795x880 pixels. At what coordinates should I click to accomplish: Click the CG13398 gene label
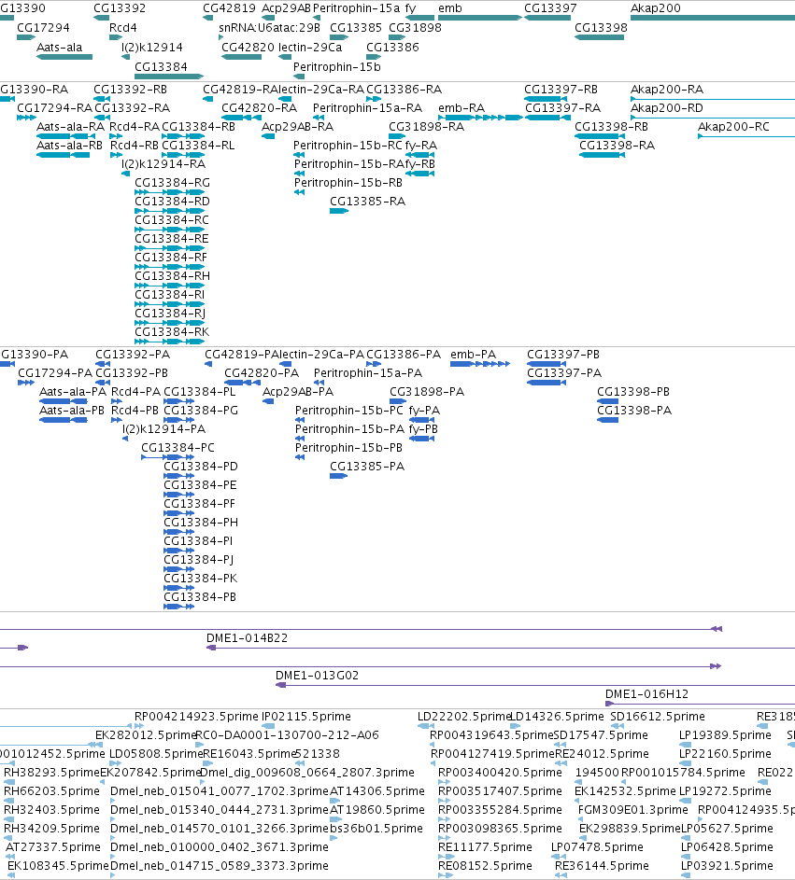601,28
